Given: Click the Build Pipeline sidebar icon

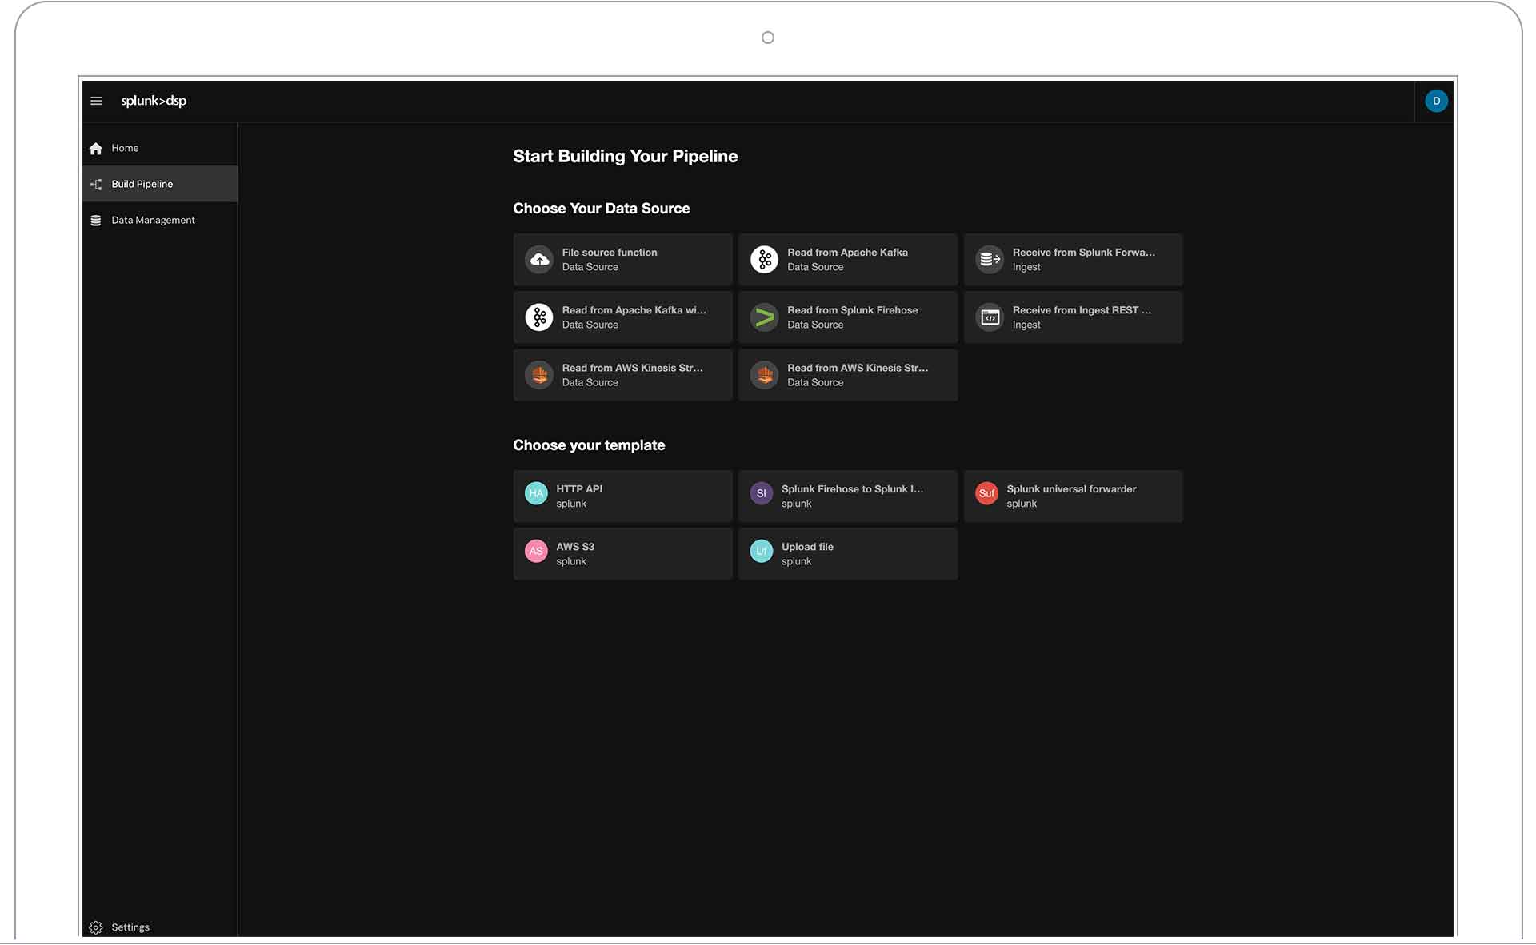Looking at the screenshot, I should coord(96,184).
